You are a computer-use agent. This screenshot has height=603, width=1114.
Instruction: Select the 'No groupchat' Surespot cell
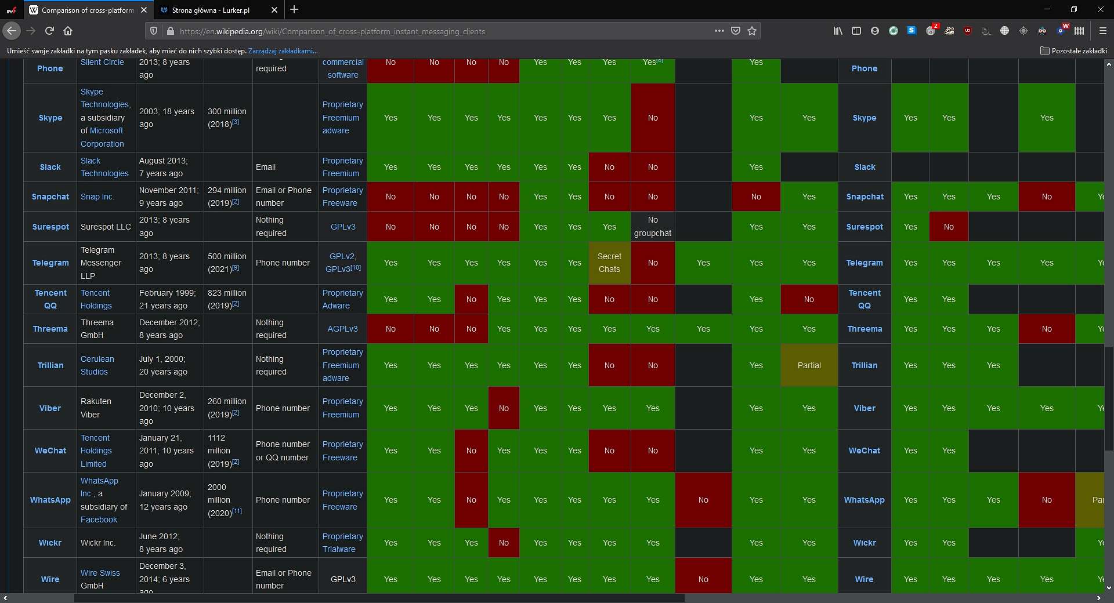click(x=653, y=227)
